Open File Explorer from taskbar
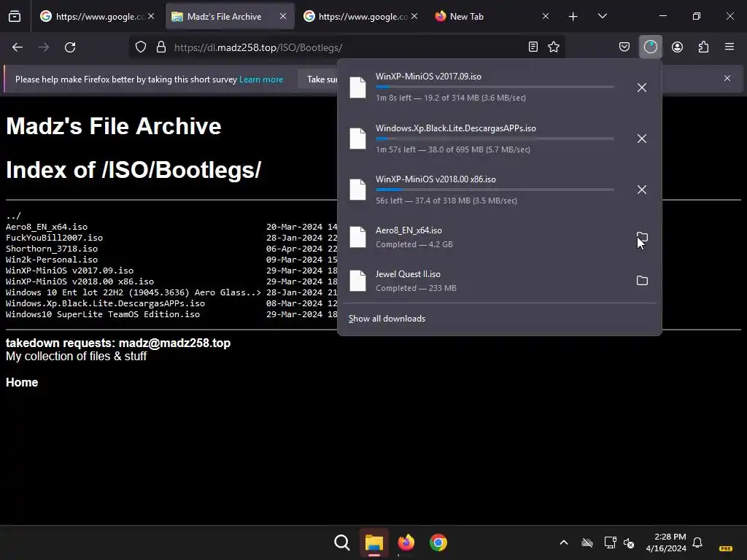 374,542
